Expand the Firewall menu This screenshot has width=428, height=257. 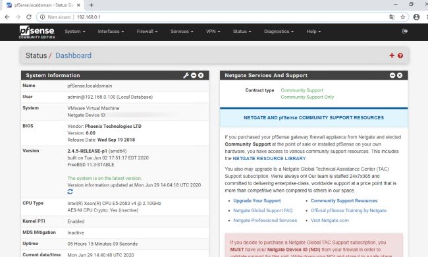coord(147,32)
